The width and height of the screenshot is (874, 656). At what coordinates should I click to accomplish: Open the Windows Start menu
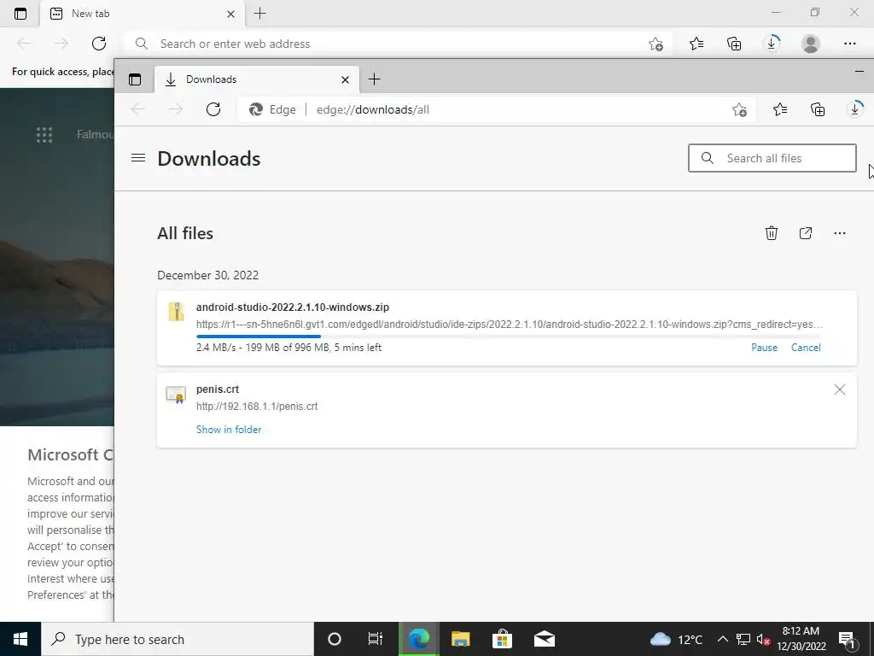pyautogui.click(x=20, y=639)
